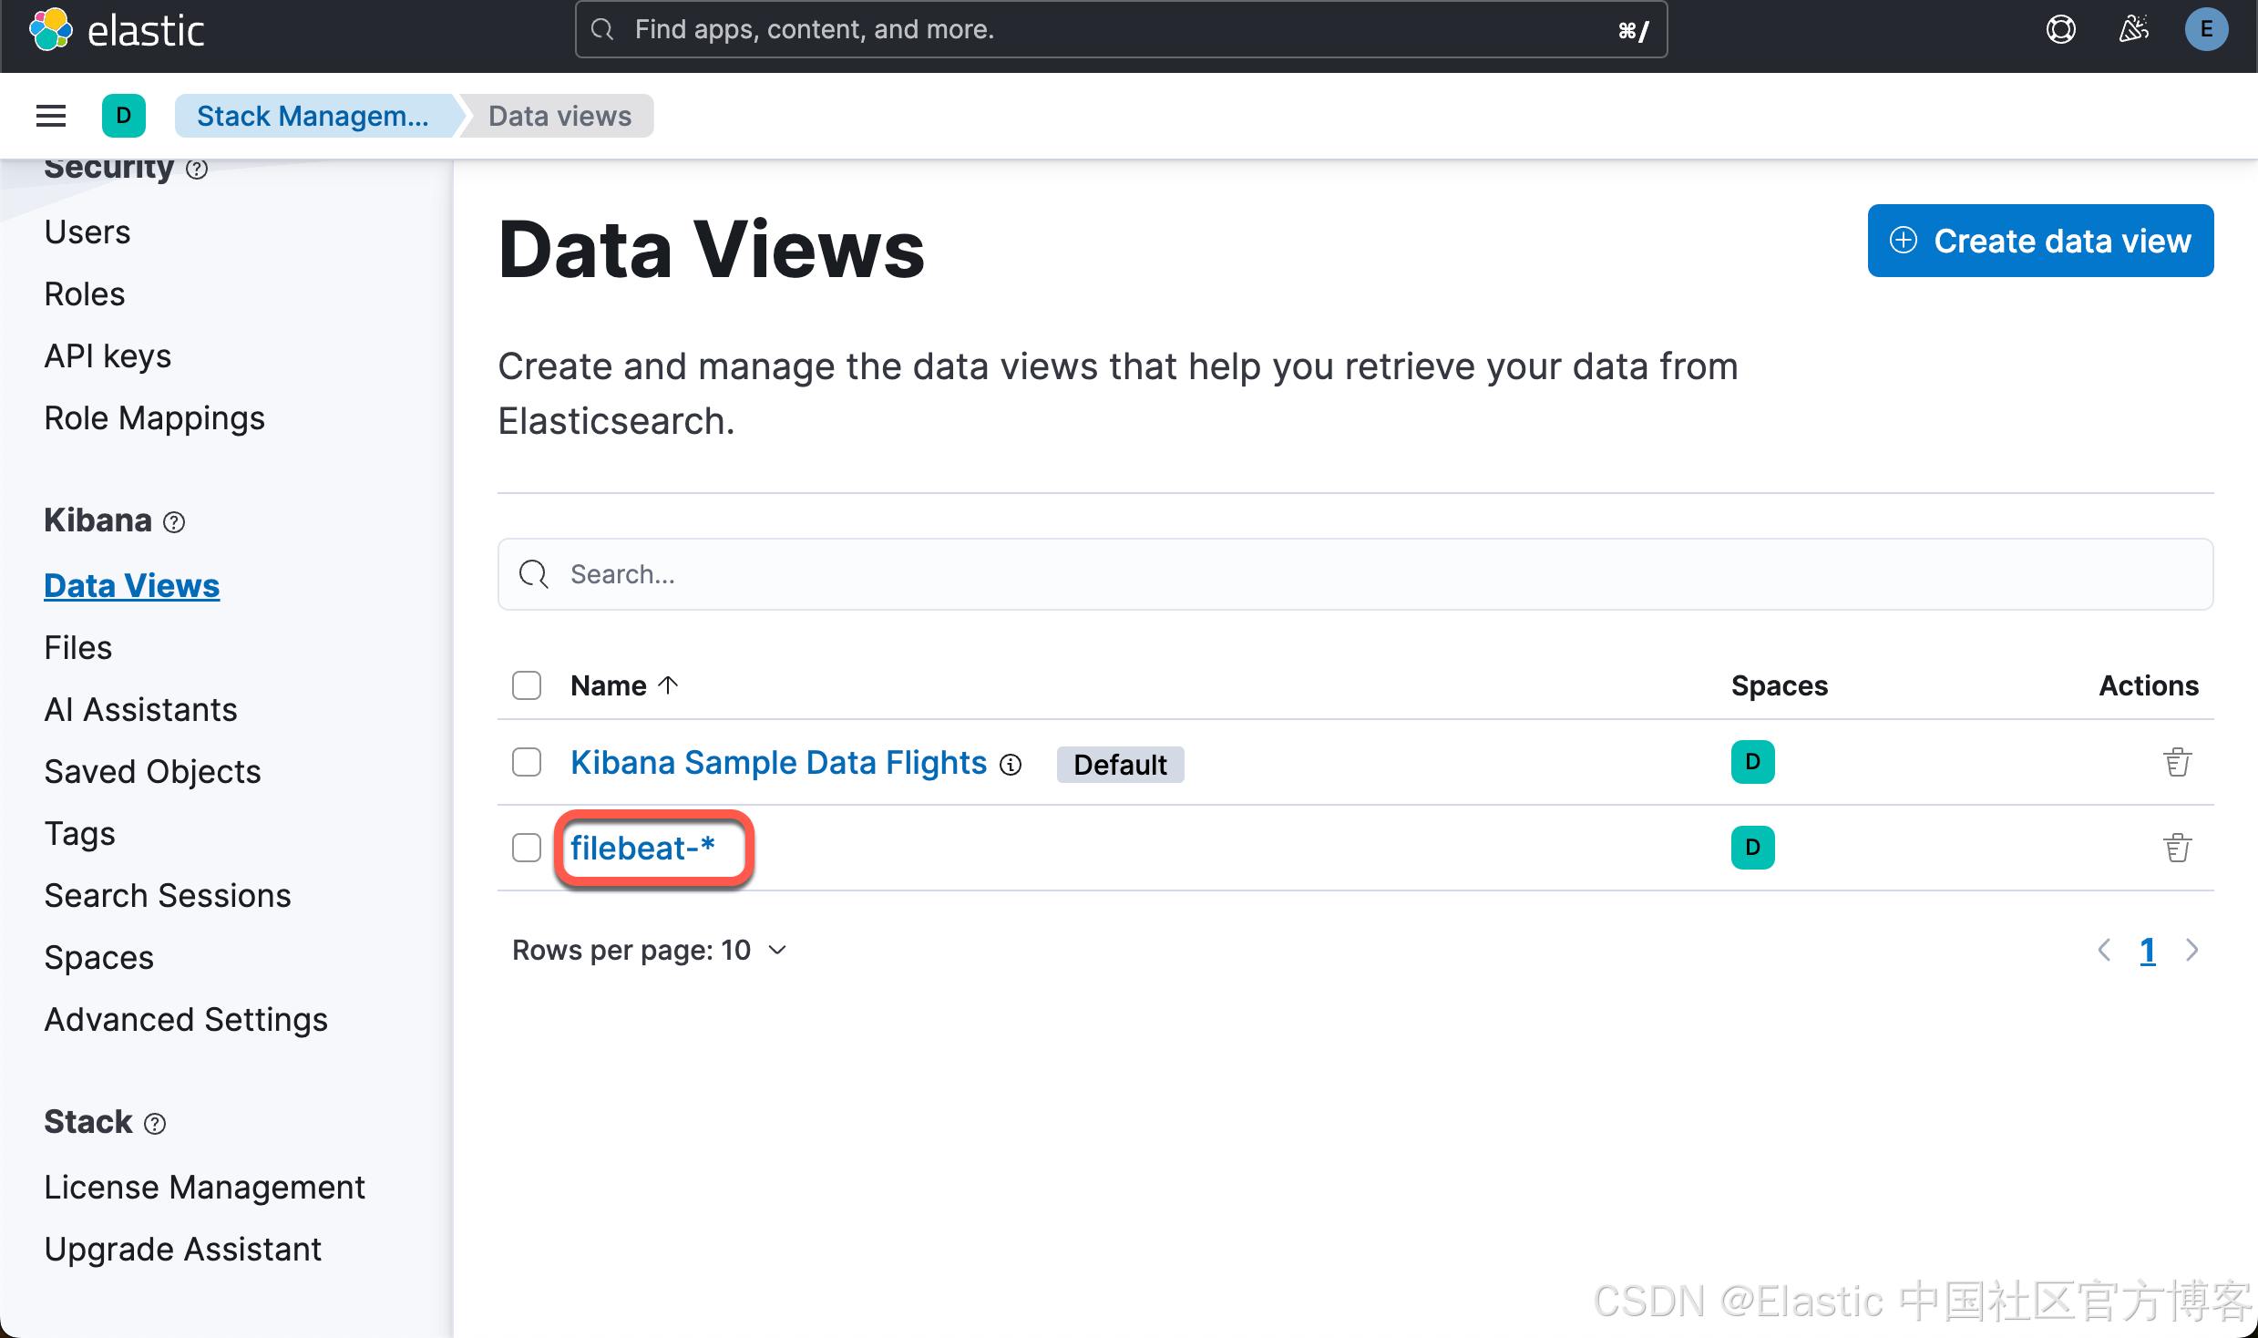
Task: Click the green D space avatar in breadcrumb bar
Action: [124, 116]
